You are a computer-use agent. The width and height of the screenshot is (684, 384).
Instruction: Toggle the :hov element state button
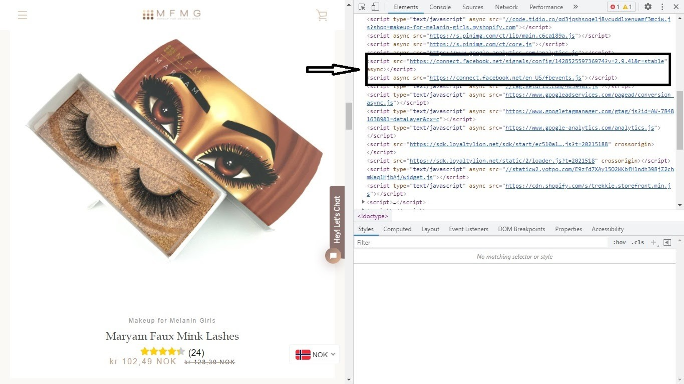(x=619, y=242)
